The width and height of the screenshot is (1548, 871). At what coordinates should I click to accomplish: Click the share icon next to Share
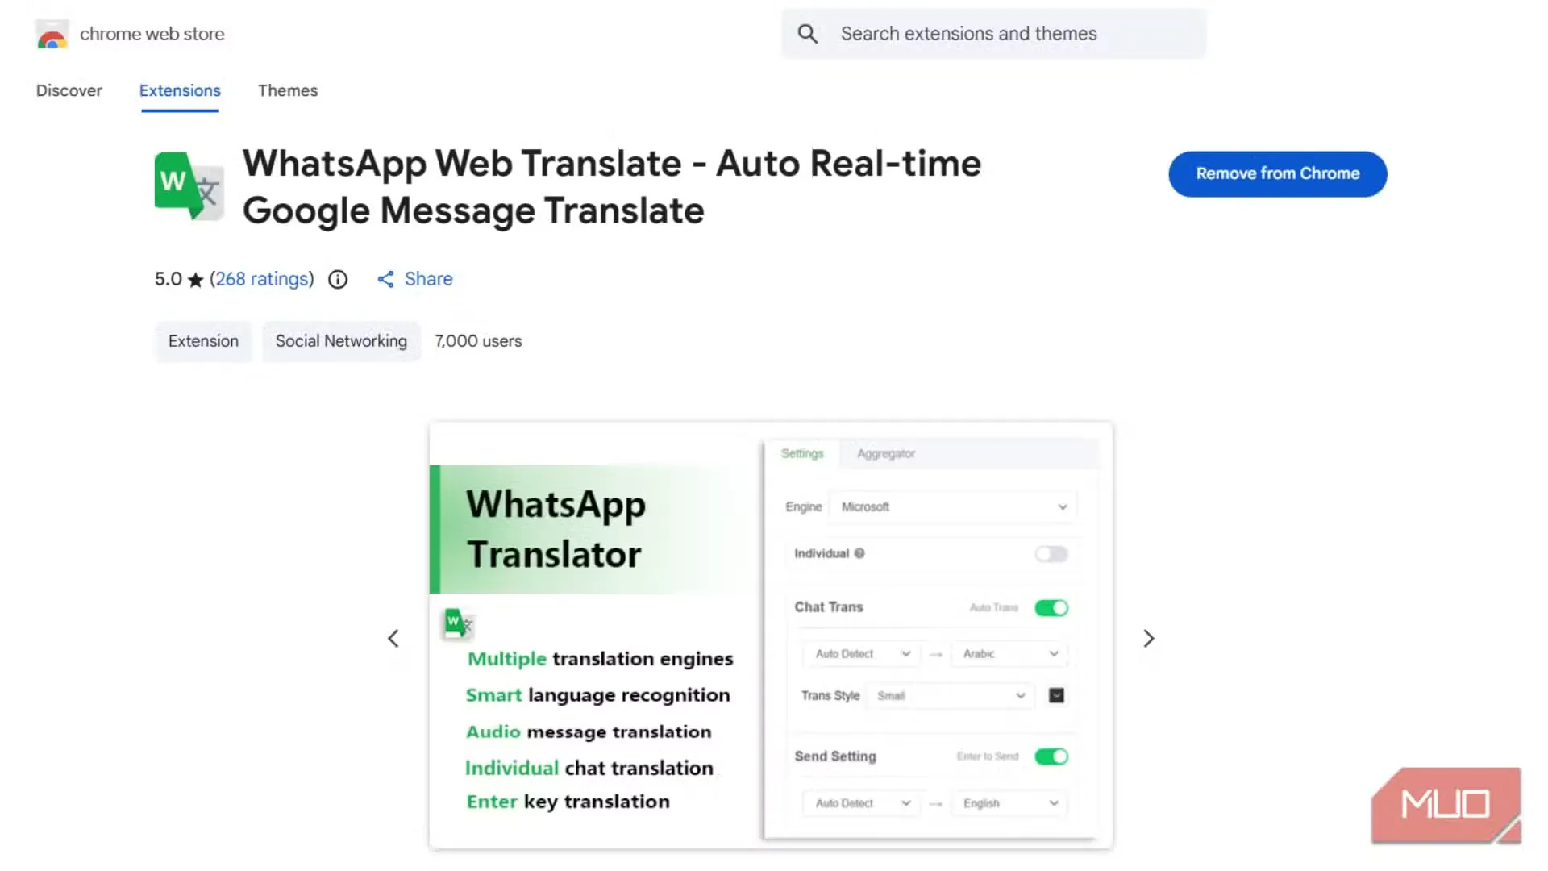pyautogui.click(x=386, y=279)
